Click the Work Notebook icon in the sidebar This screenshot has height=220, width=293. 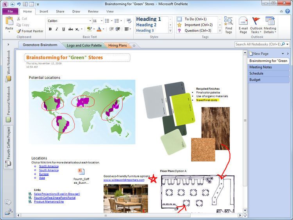(8, 79)
